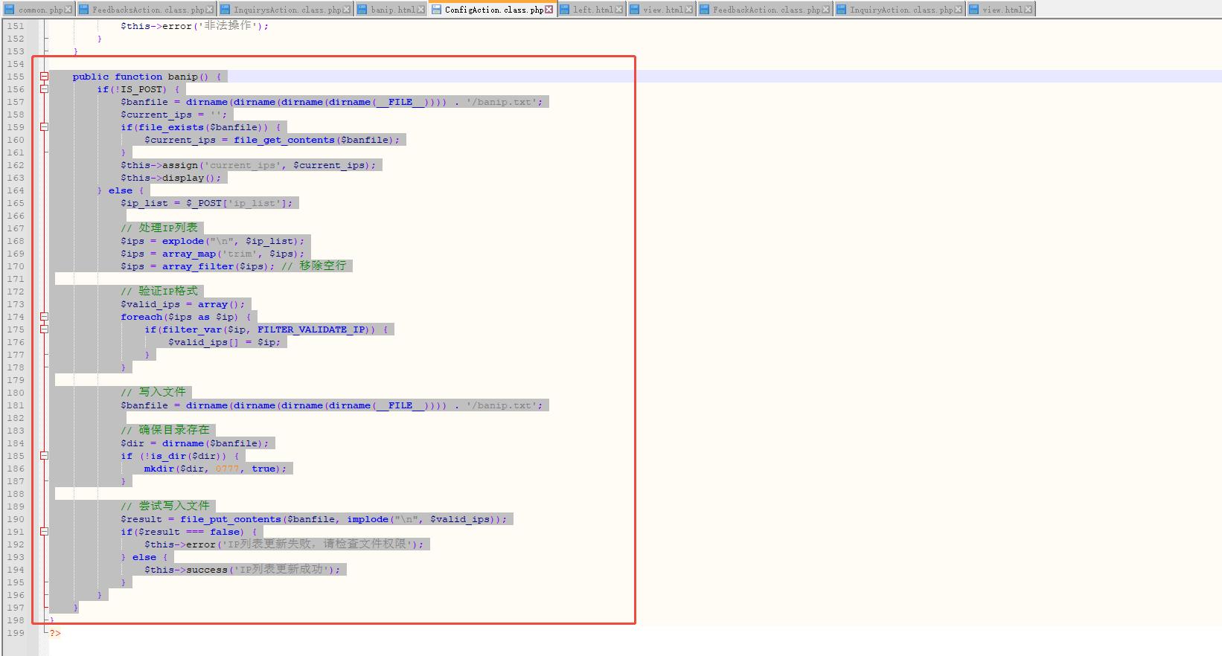The height and width of the screenshot is (656, 1222).
Task: Collapse the $result === false block at line 191
Action: point(45,532)
